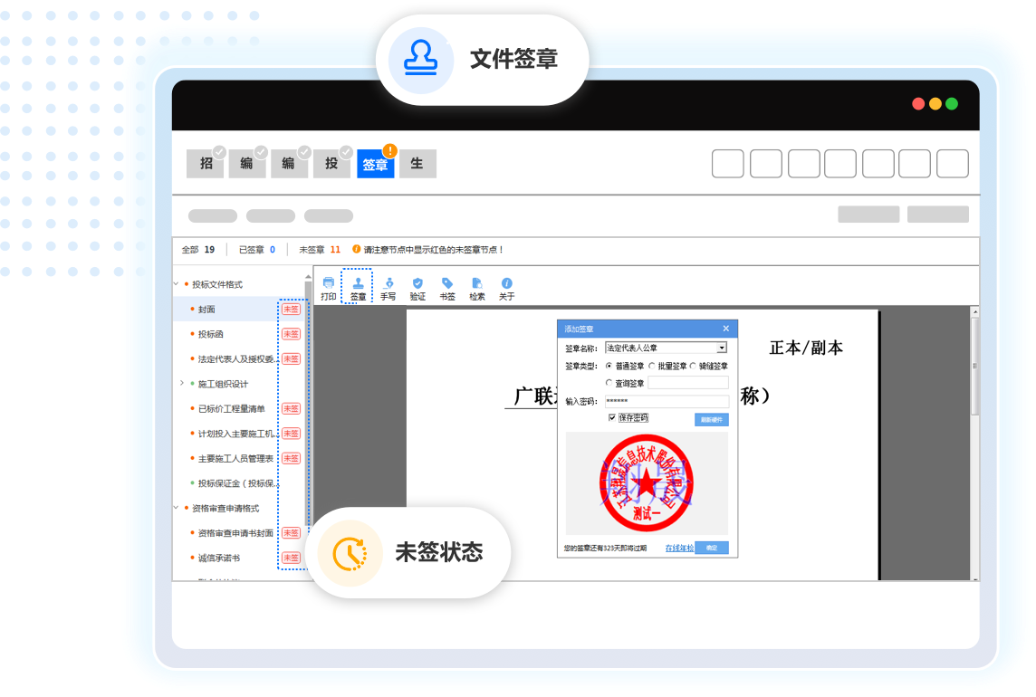The image size is (1036, 697).
Task: Collapse the 投标文件格式 tree group
Action: point(176,284)
